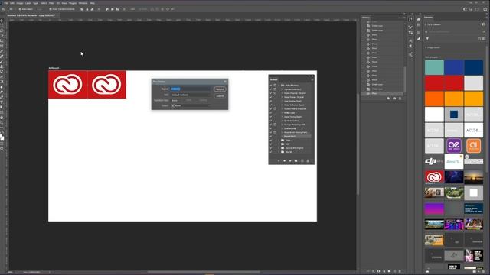Click Delete State trash in History panel

point(400,99)
